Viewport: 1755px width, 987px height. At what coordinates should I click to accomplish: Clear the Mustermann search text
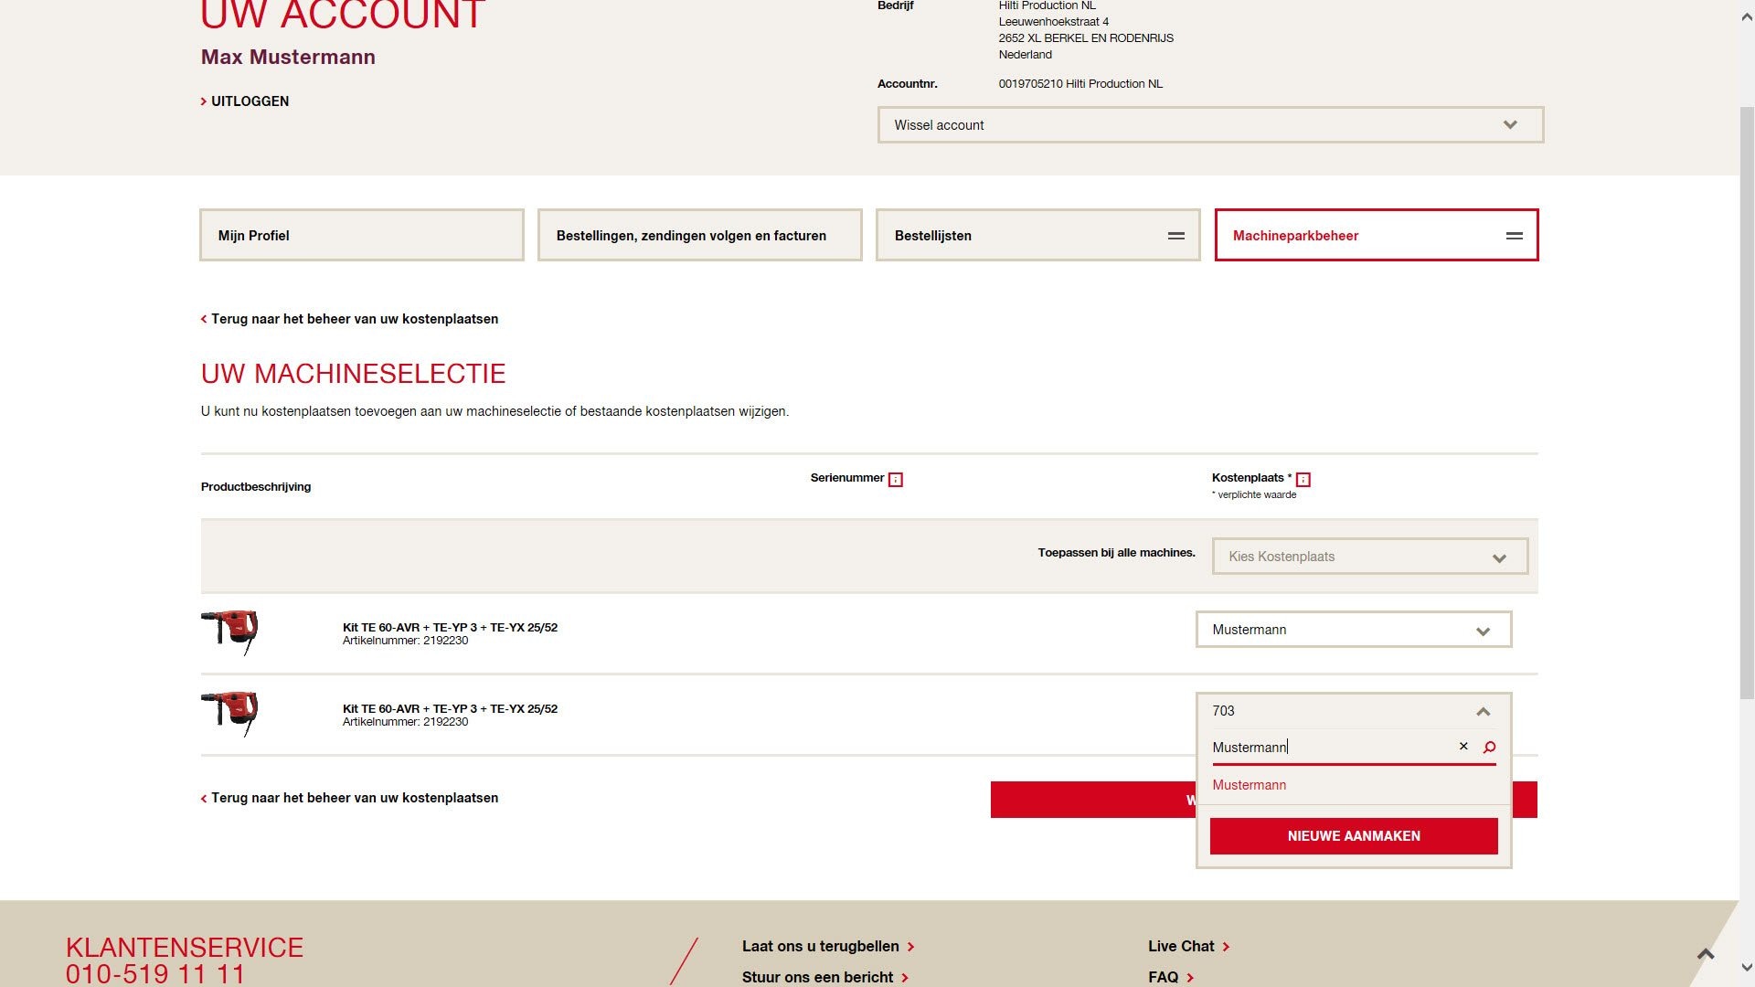[1463, 747]
